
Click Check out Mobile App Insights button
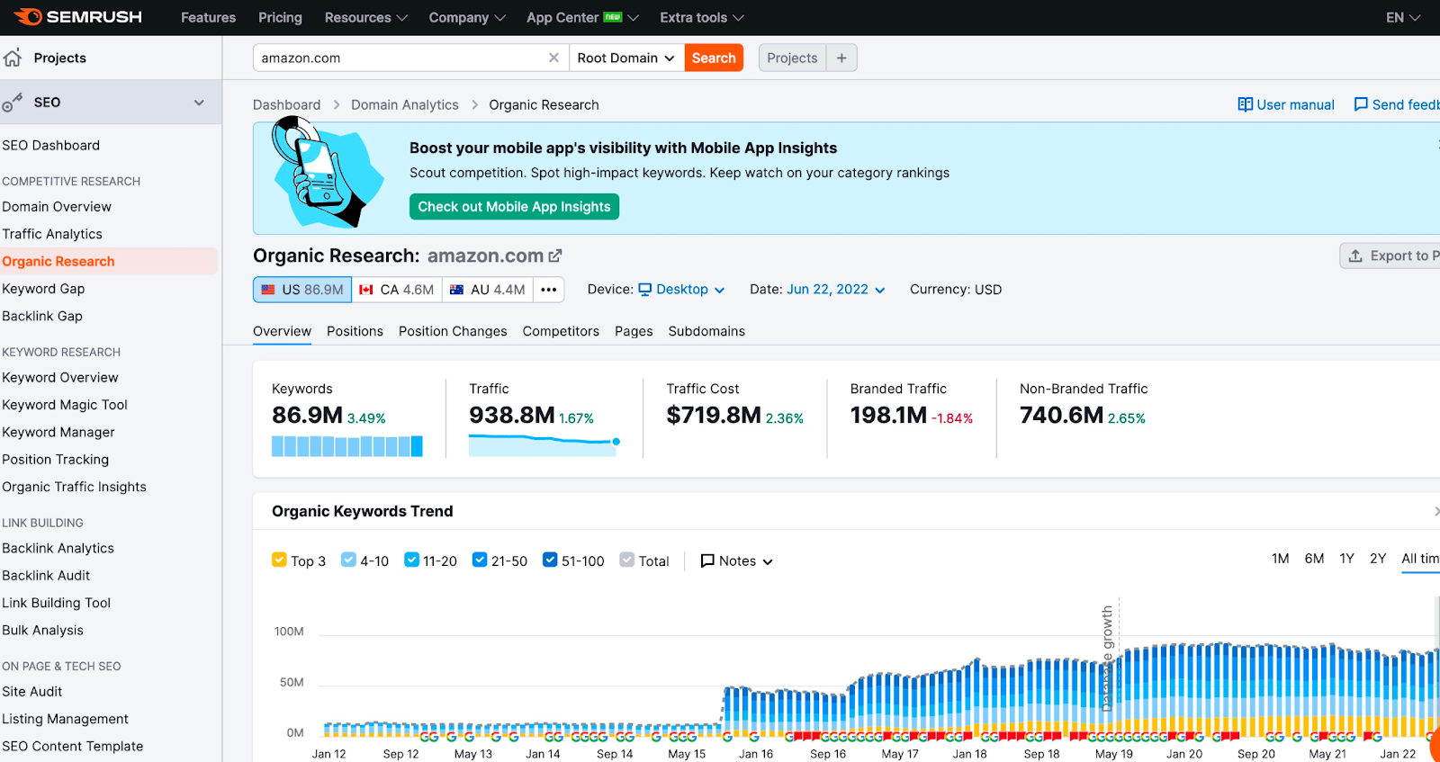514,207
